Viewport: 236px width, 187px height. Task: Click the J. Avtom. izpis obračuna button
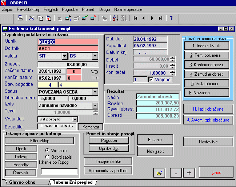208,120
